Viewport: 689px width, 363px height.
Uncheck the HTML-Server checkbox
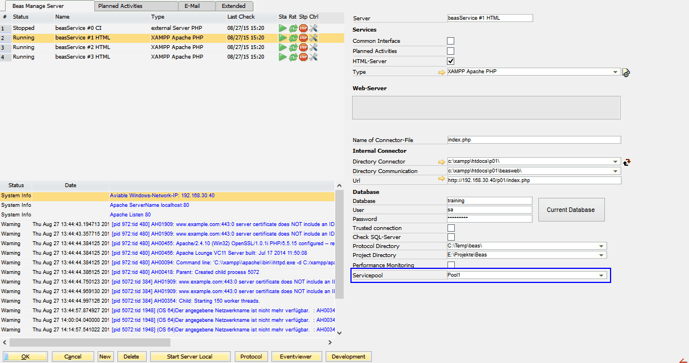tap(450, 61)
